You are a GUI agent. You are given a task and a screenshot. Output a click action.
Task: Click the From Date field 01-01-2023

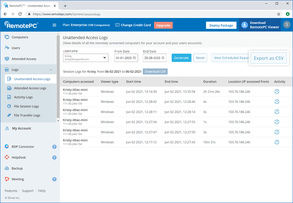point(126,58)
